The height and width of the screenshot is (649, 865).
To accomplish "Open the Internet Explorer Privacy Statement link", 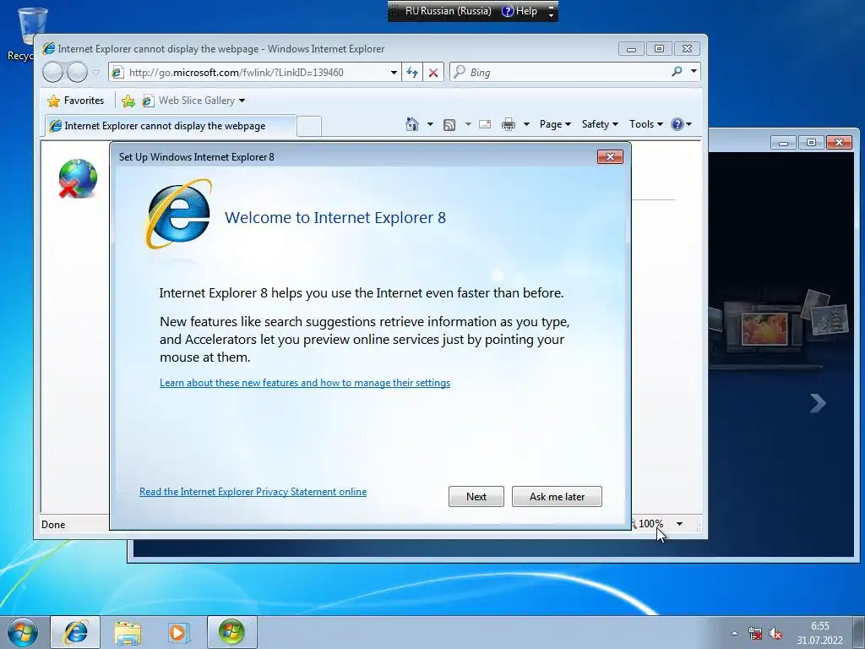I will 253,492.
